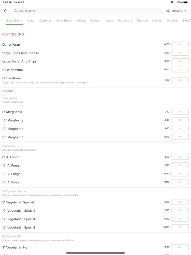Tap the back arrow icon
Viewport: 191px width, 255px height.
pyautogui.click(x=5, y=11)
